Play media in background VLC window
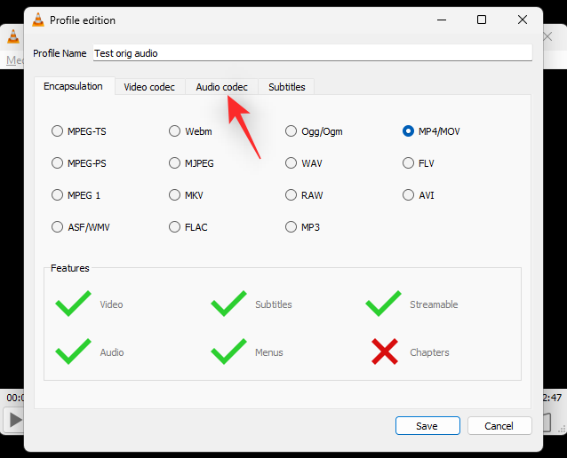 point(14,420)
